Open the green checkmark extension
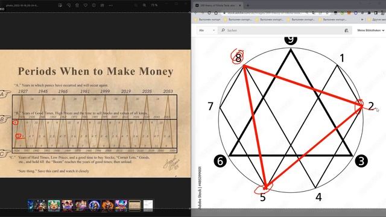 [x=342, y=13]
